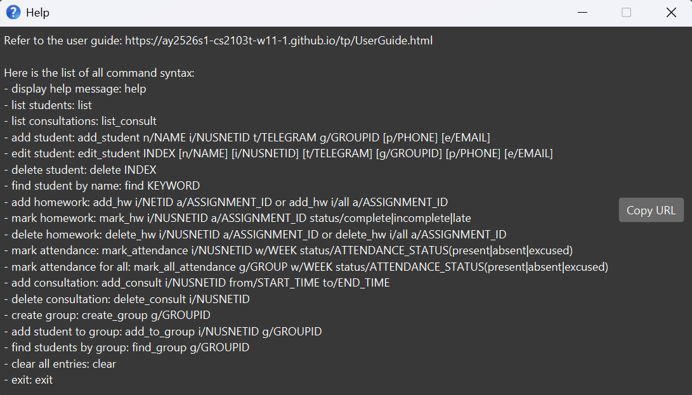Click the Help question mark icon
Image resolution: width=692 pixels, height=395 pixels.
[x=13, y=12]
